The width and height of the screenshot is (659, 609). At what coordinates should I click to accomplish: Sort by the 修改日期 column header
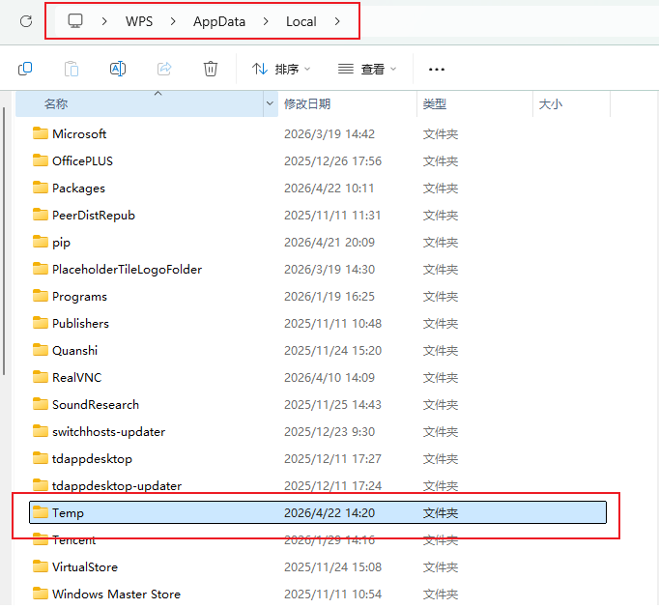pyautogui.click(x=307, y=103)
